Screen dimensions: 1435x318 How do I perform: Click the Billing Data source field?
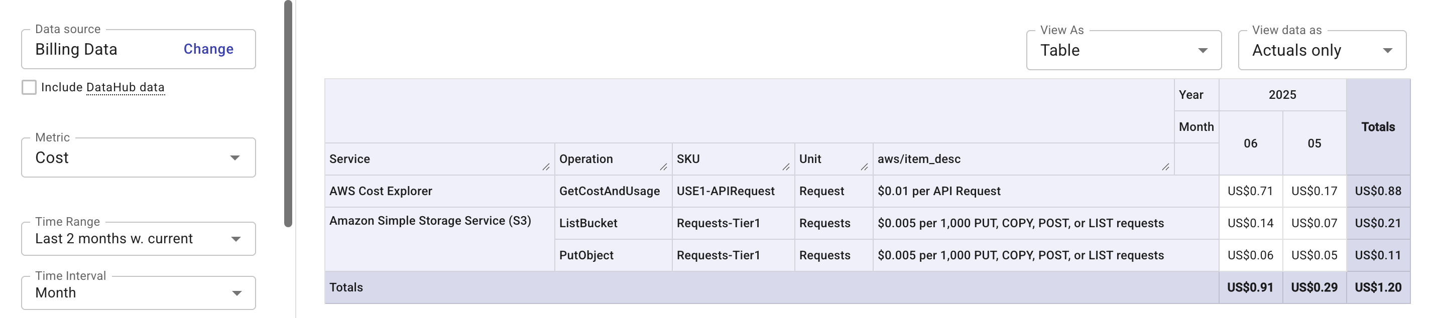76,49
